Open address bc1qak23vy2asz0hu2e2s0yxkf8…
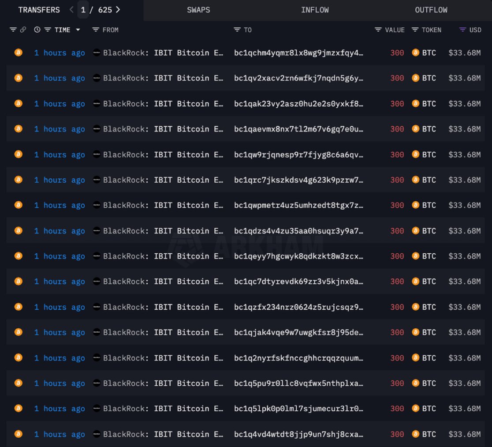This screenshot has height=447, width=492. click(298, 104)
